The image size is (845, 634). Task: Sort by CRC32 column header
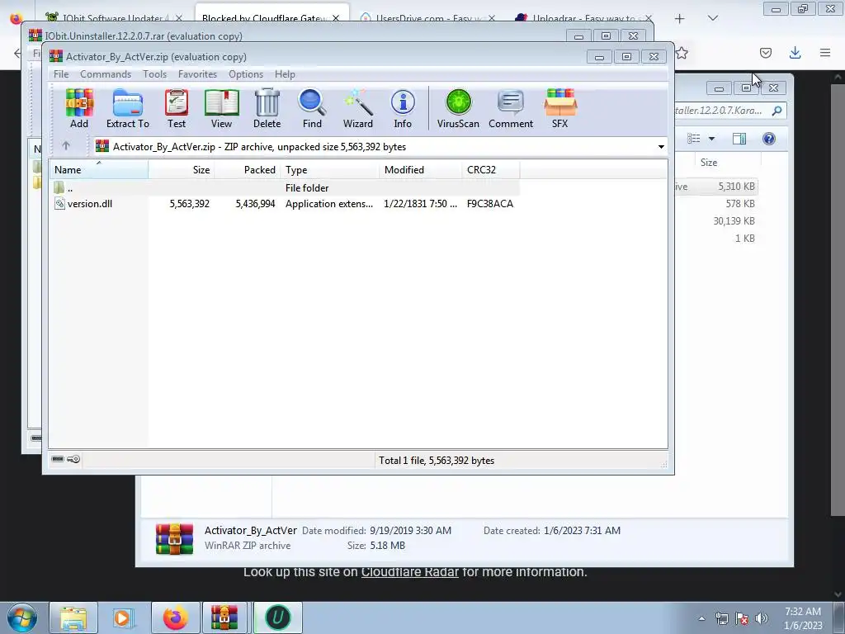pyautogui.click(x=491, y=169)
